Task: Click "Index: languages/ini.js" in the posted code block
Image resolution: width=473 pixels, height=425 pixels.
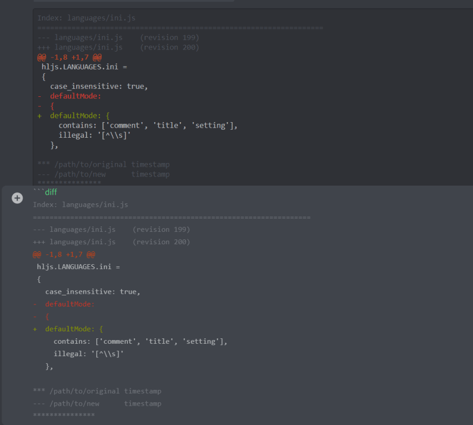Action: tap(87, 18)
